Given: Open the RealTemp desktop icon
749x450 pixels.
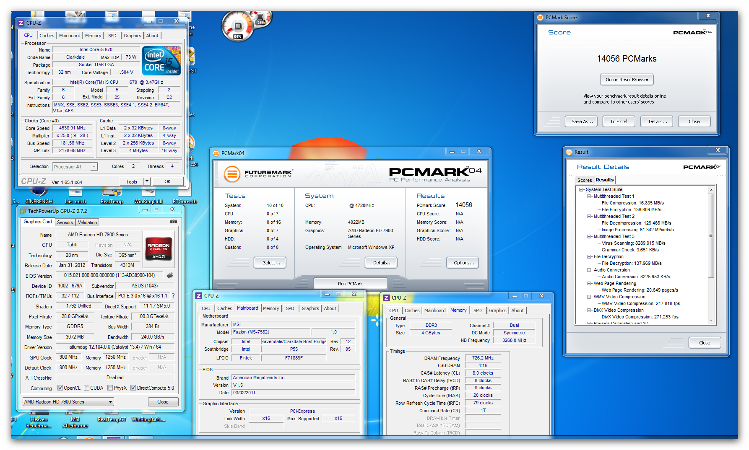Looking at the screenshot, I should click(x=112, y=195).
